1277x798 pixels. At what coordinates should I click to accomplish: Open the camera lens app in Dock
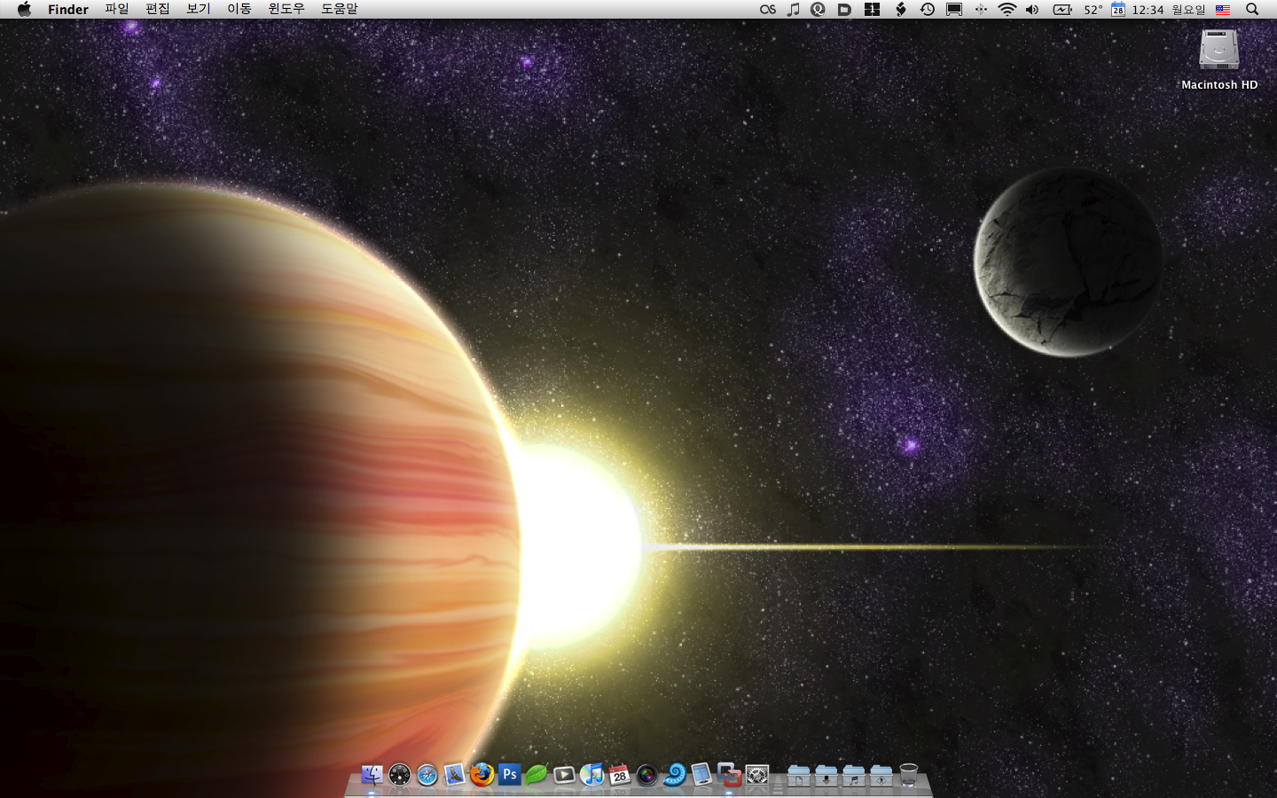(646, 775)
